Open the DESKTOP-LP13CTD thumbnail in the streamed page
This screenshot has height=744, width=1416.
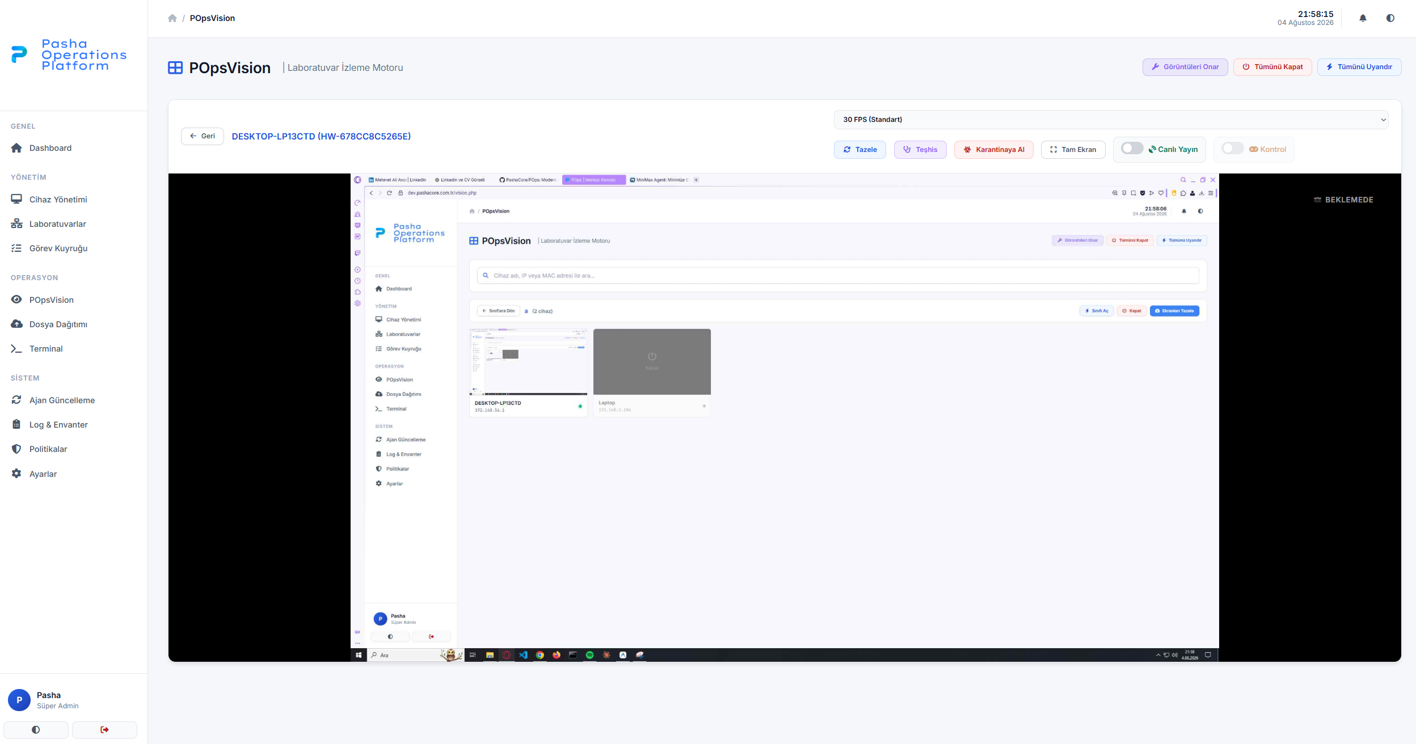(528, 362)
